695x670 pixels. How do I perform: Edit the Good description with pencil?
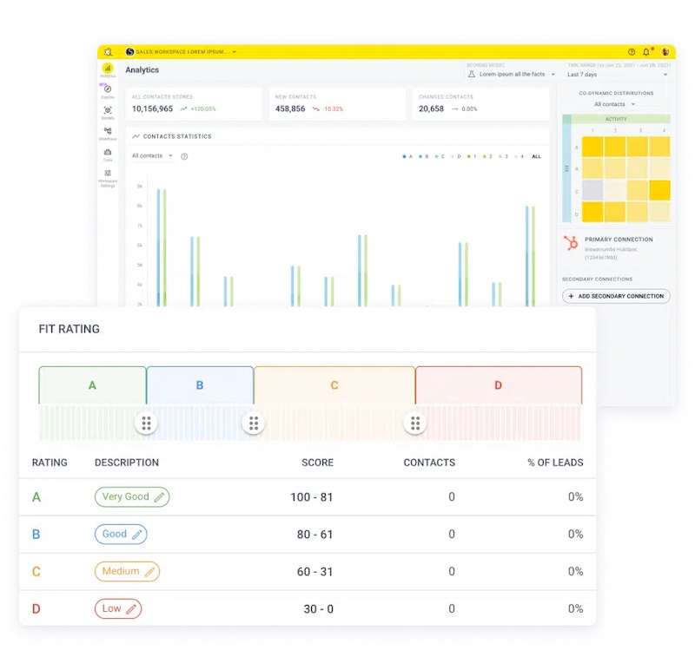[x=137, y=535]
